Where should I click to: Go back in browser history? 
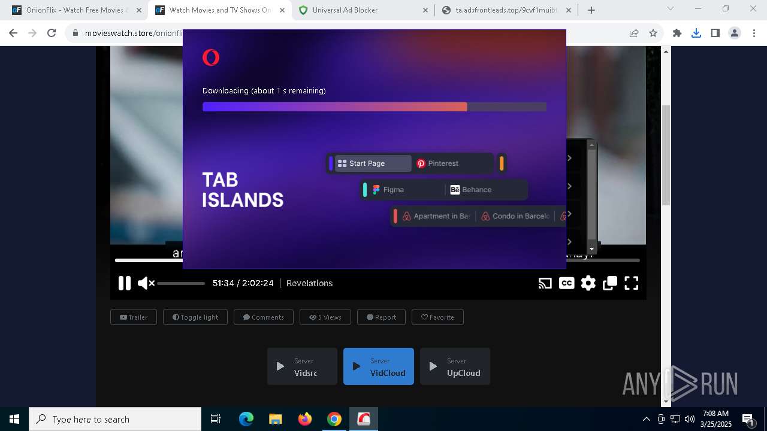point(13,33)
